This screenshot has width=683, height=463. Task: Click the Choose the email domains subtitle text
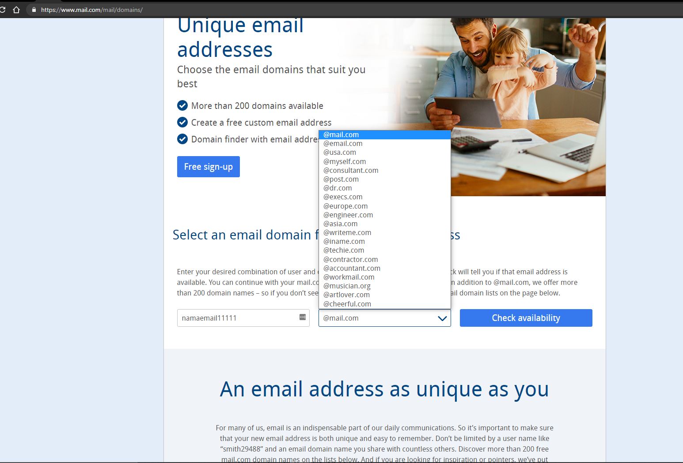(x=271, y=76)
